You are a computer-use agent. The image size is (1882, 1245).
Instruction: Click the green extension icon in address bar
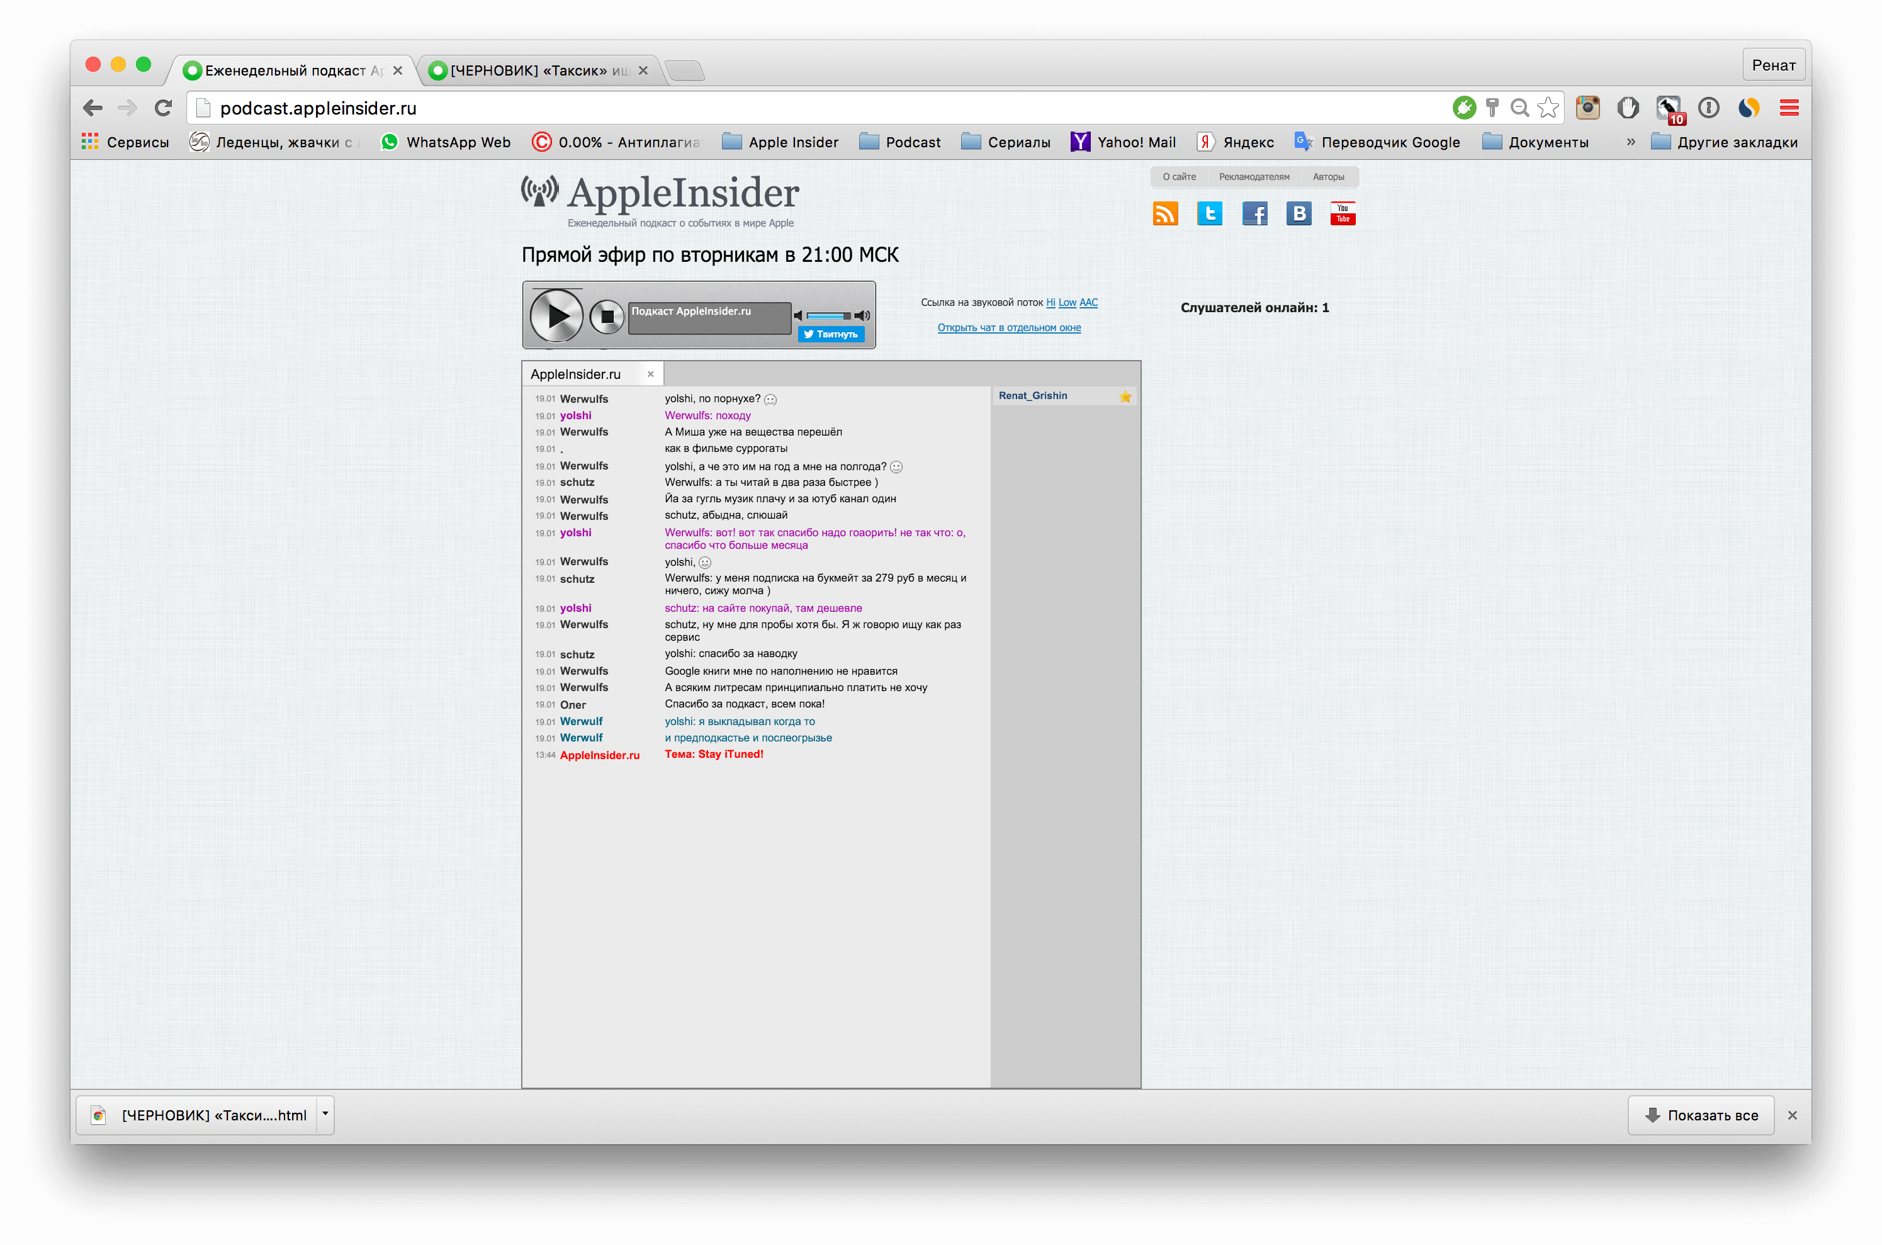[1463, 108]
